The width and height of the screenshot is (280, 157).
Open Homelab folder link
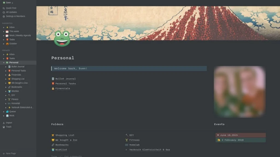135,145
